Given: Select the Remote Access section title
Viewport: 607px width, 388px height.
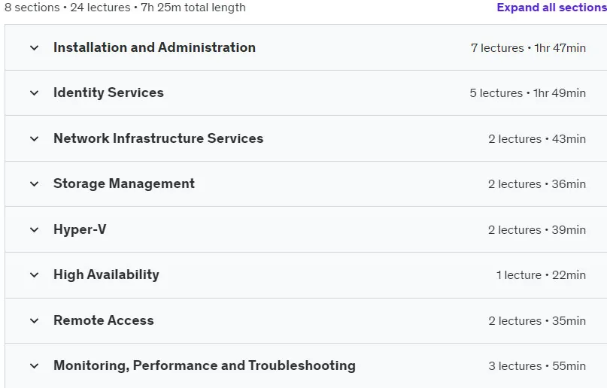Looking at the screenshot, I should pos(103,320).
